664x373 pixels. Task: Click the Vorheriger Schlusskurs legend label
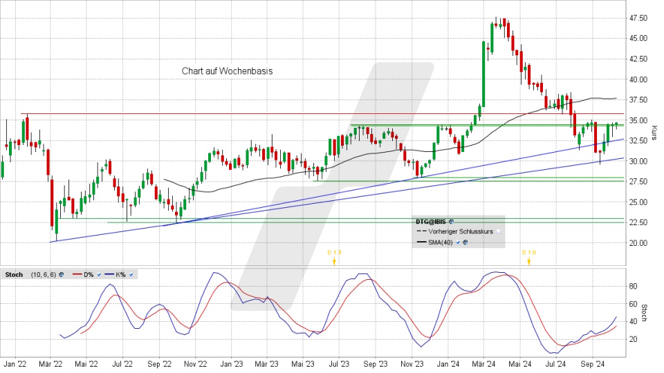[461, 232]
